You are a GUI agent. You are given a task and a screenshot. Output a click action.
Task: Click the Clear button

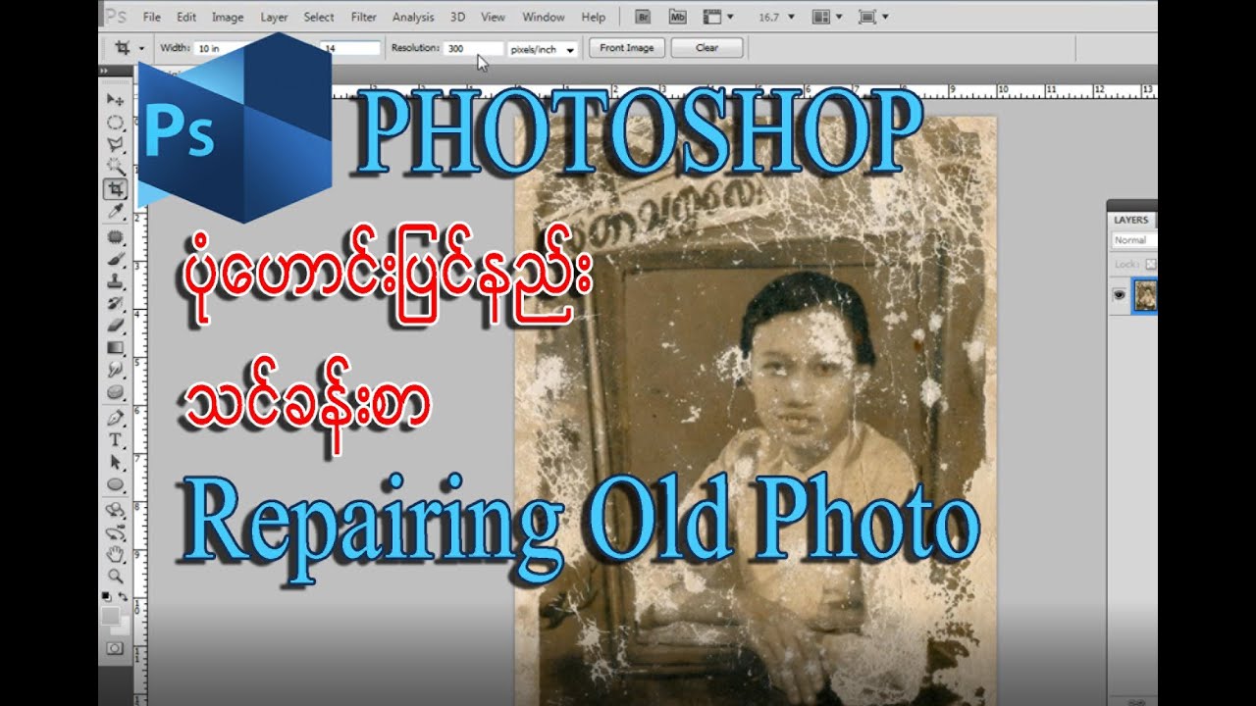[706, 47]
